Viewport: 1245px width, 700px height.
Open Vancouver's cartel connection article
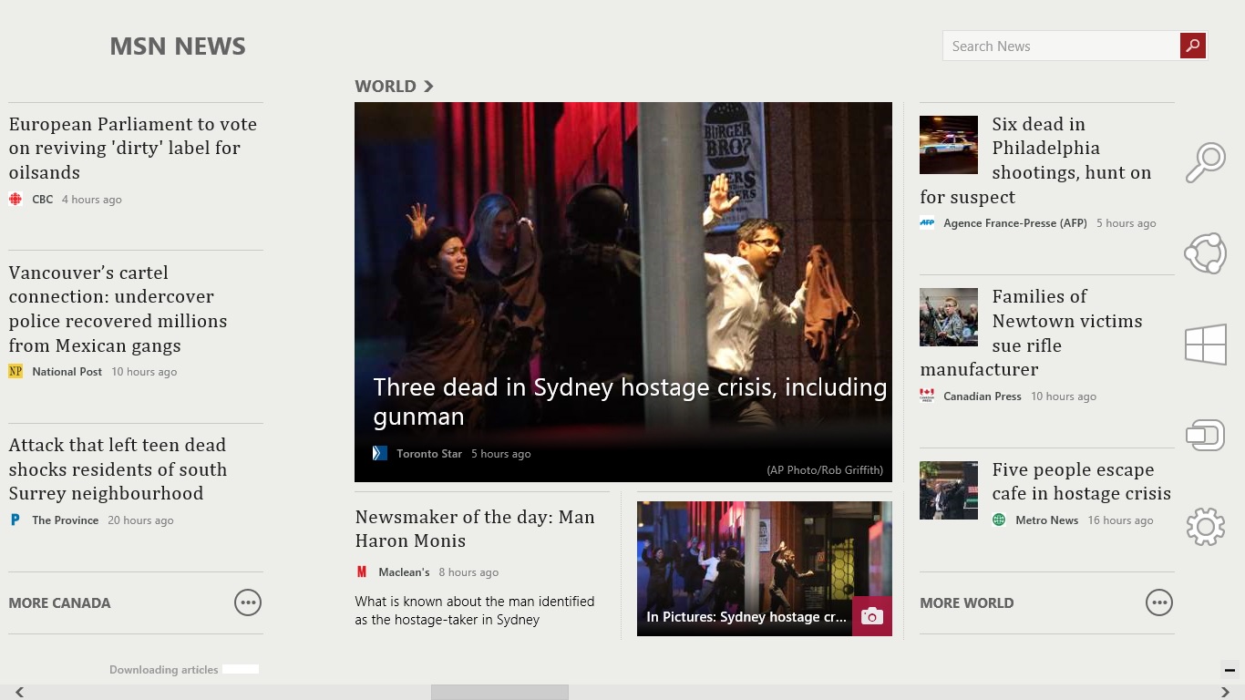pyautogui.click(x=118, y=308)
